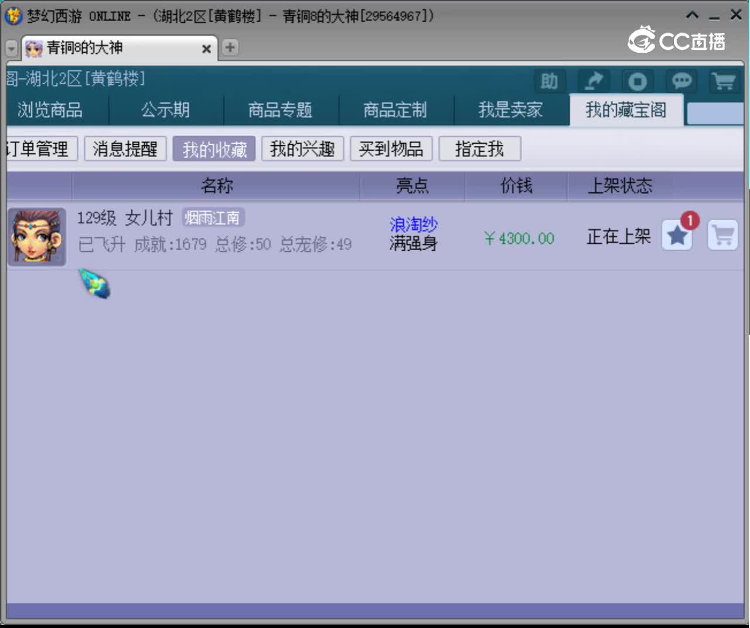Image resolution: width=750 pixels, height=628 pixels.
Task: Click the character avatar thumbnail
Action: point(37,237)
